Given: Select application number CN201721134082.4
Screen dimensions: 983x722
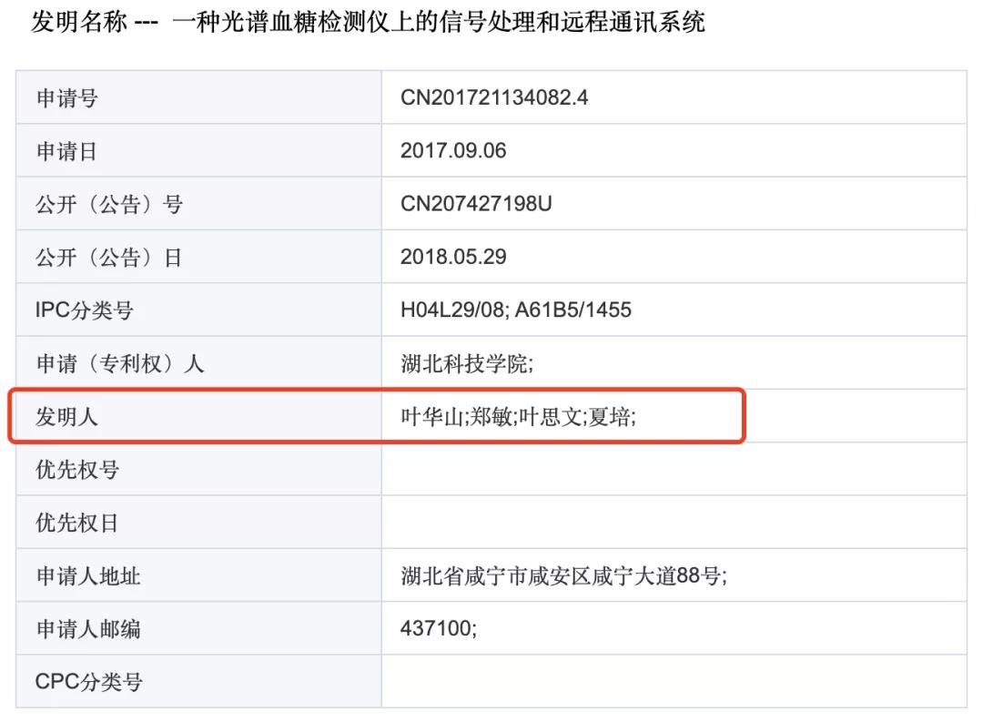Looking at the screenshot, I should coord(494,97).
